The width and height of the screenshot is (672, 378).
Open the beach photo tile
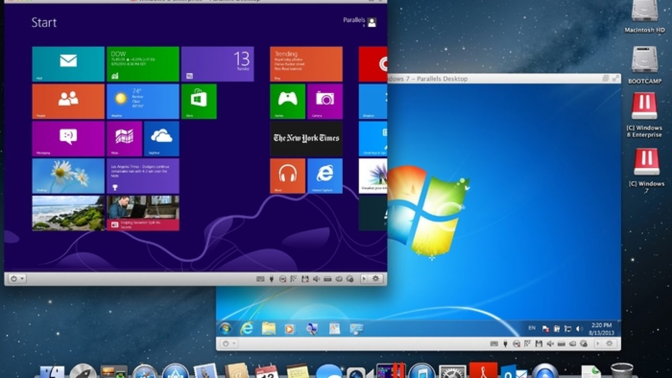pyautogui.click(x=68, y=213)
